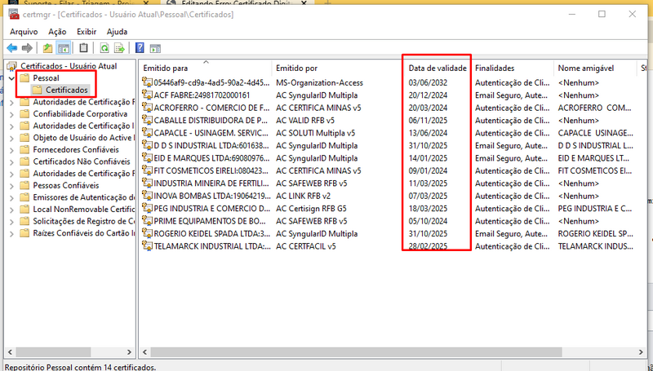Expand Objeto de Usuário do Active node

click(x=11, y=138)
